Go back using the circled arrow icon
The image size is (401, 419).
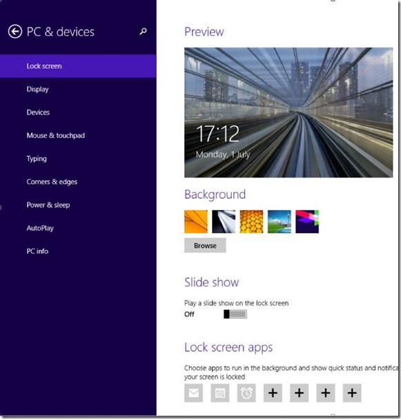click(x=14, y=32)
